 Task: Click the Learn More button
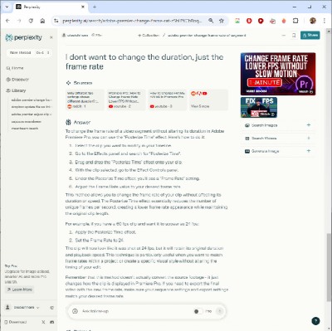click(x=20, y=290)
